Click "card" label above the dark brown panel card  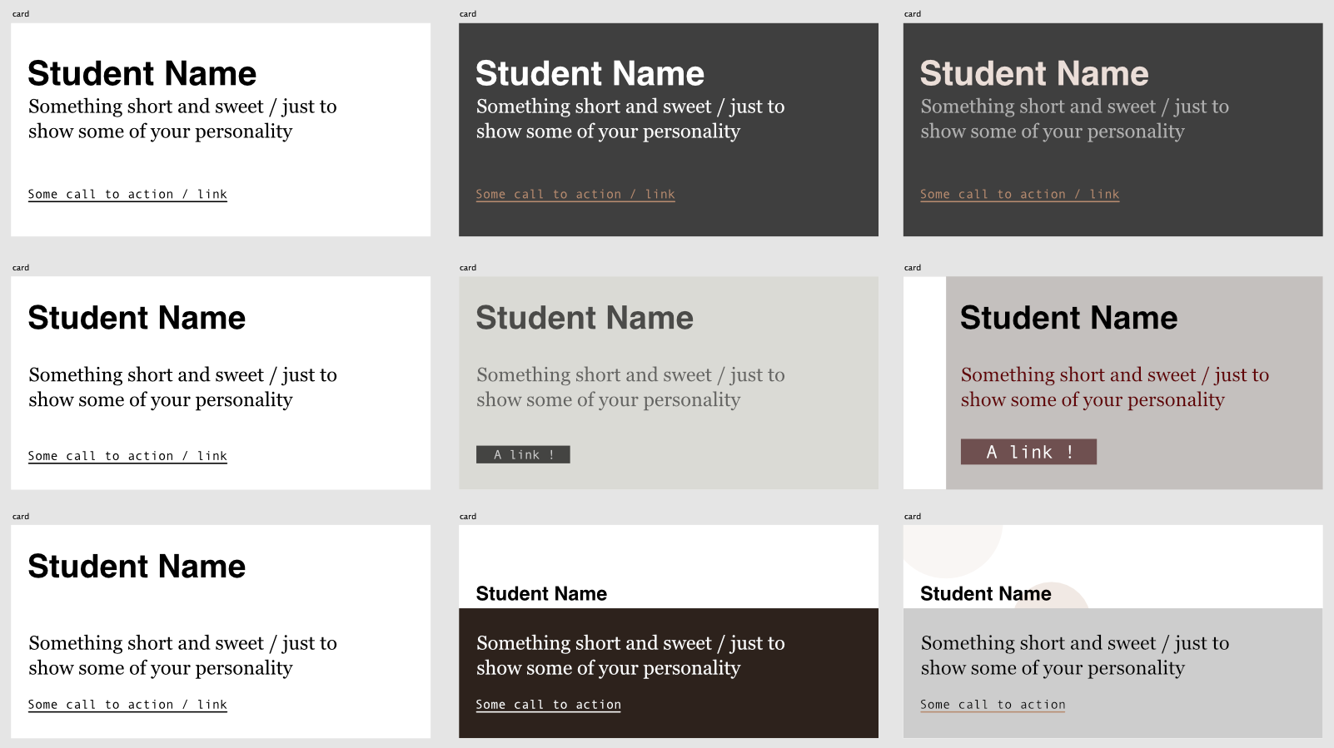[468, 517]
